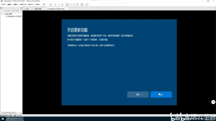Toggle the thumbnail bar view icon

(x=70, y=5)
